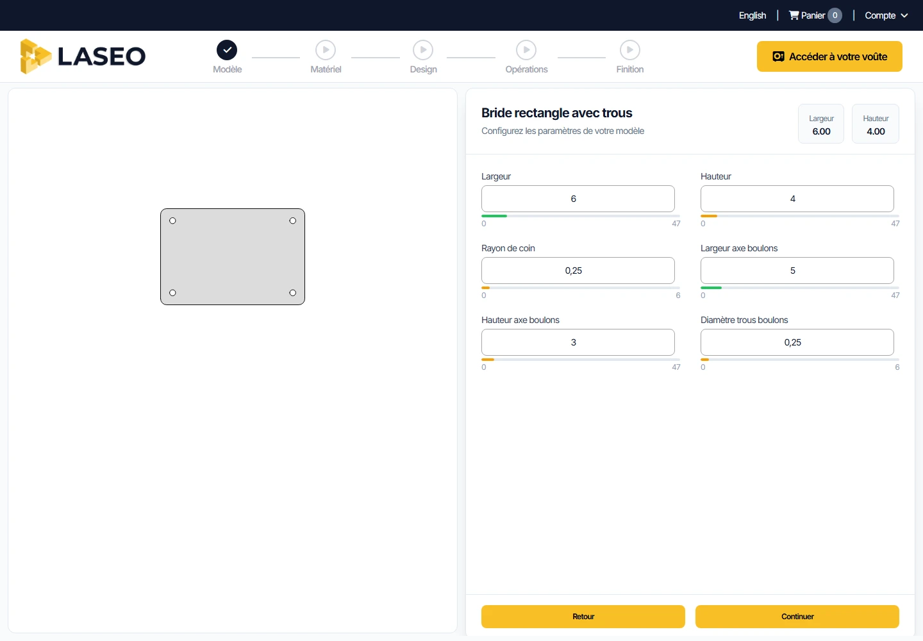The height and width of the screenshot is (641, 923).
Task: Adjust the Largeur axe boulons slider
Action: 800,288
